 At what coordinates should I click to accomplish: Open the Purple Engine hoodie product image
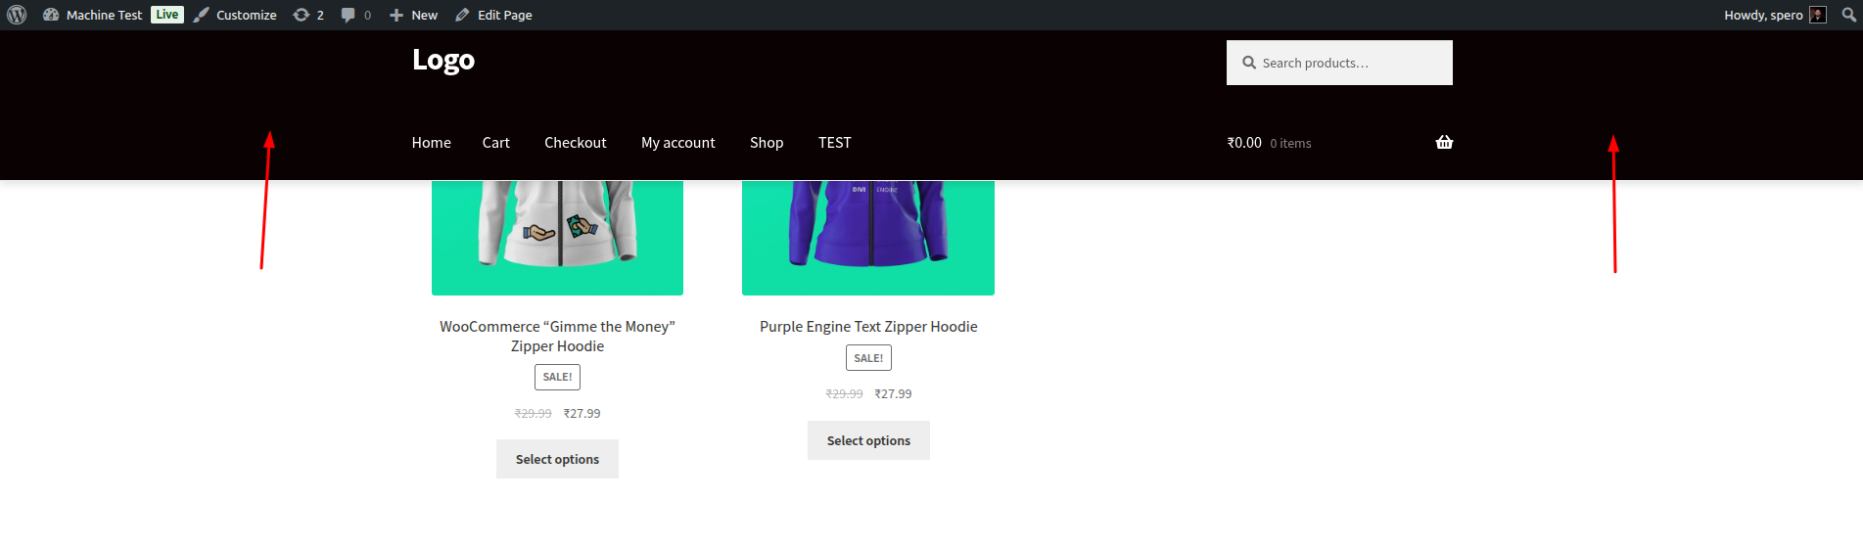(x=867, y=237)
